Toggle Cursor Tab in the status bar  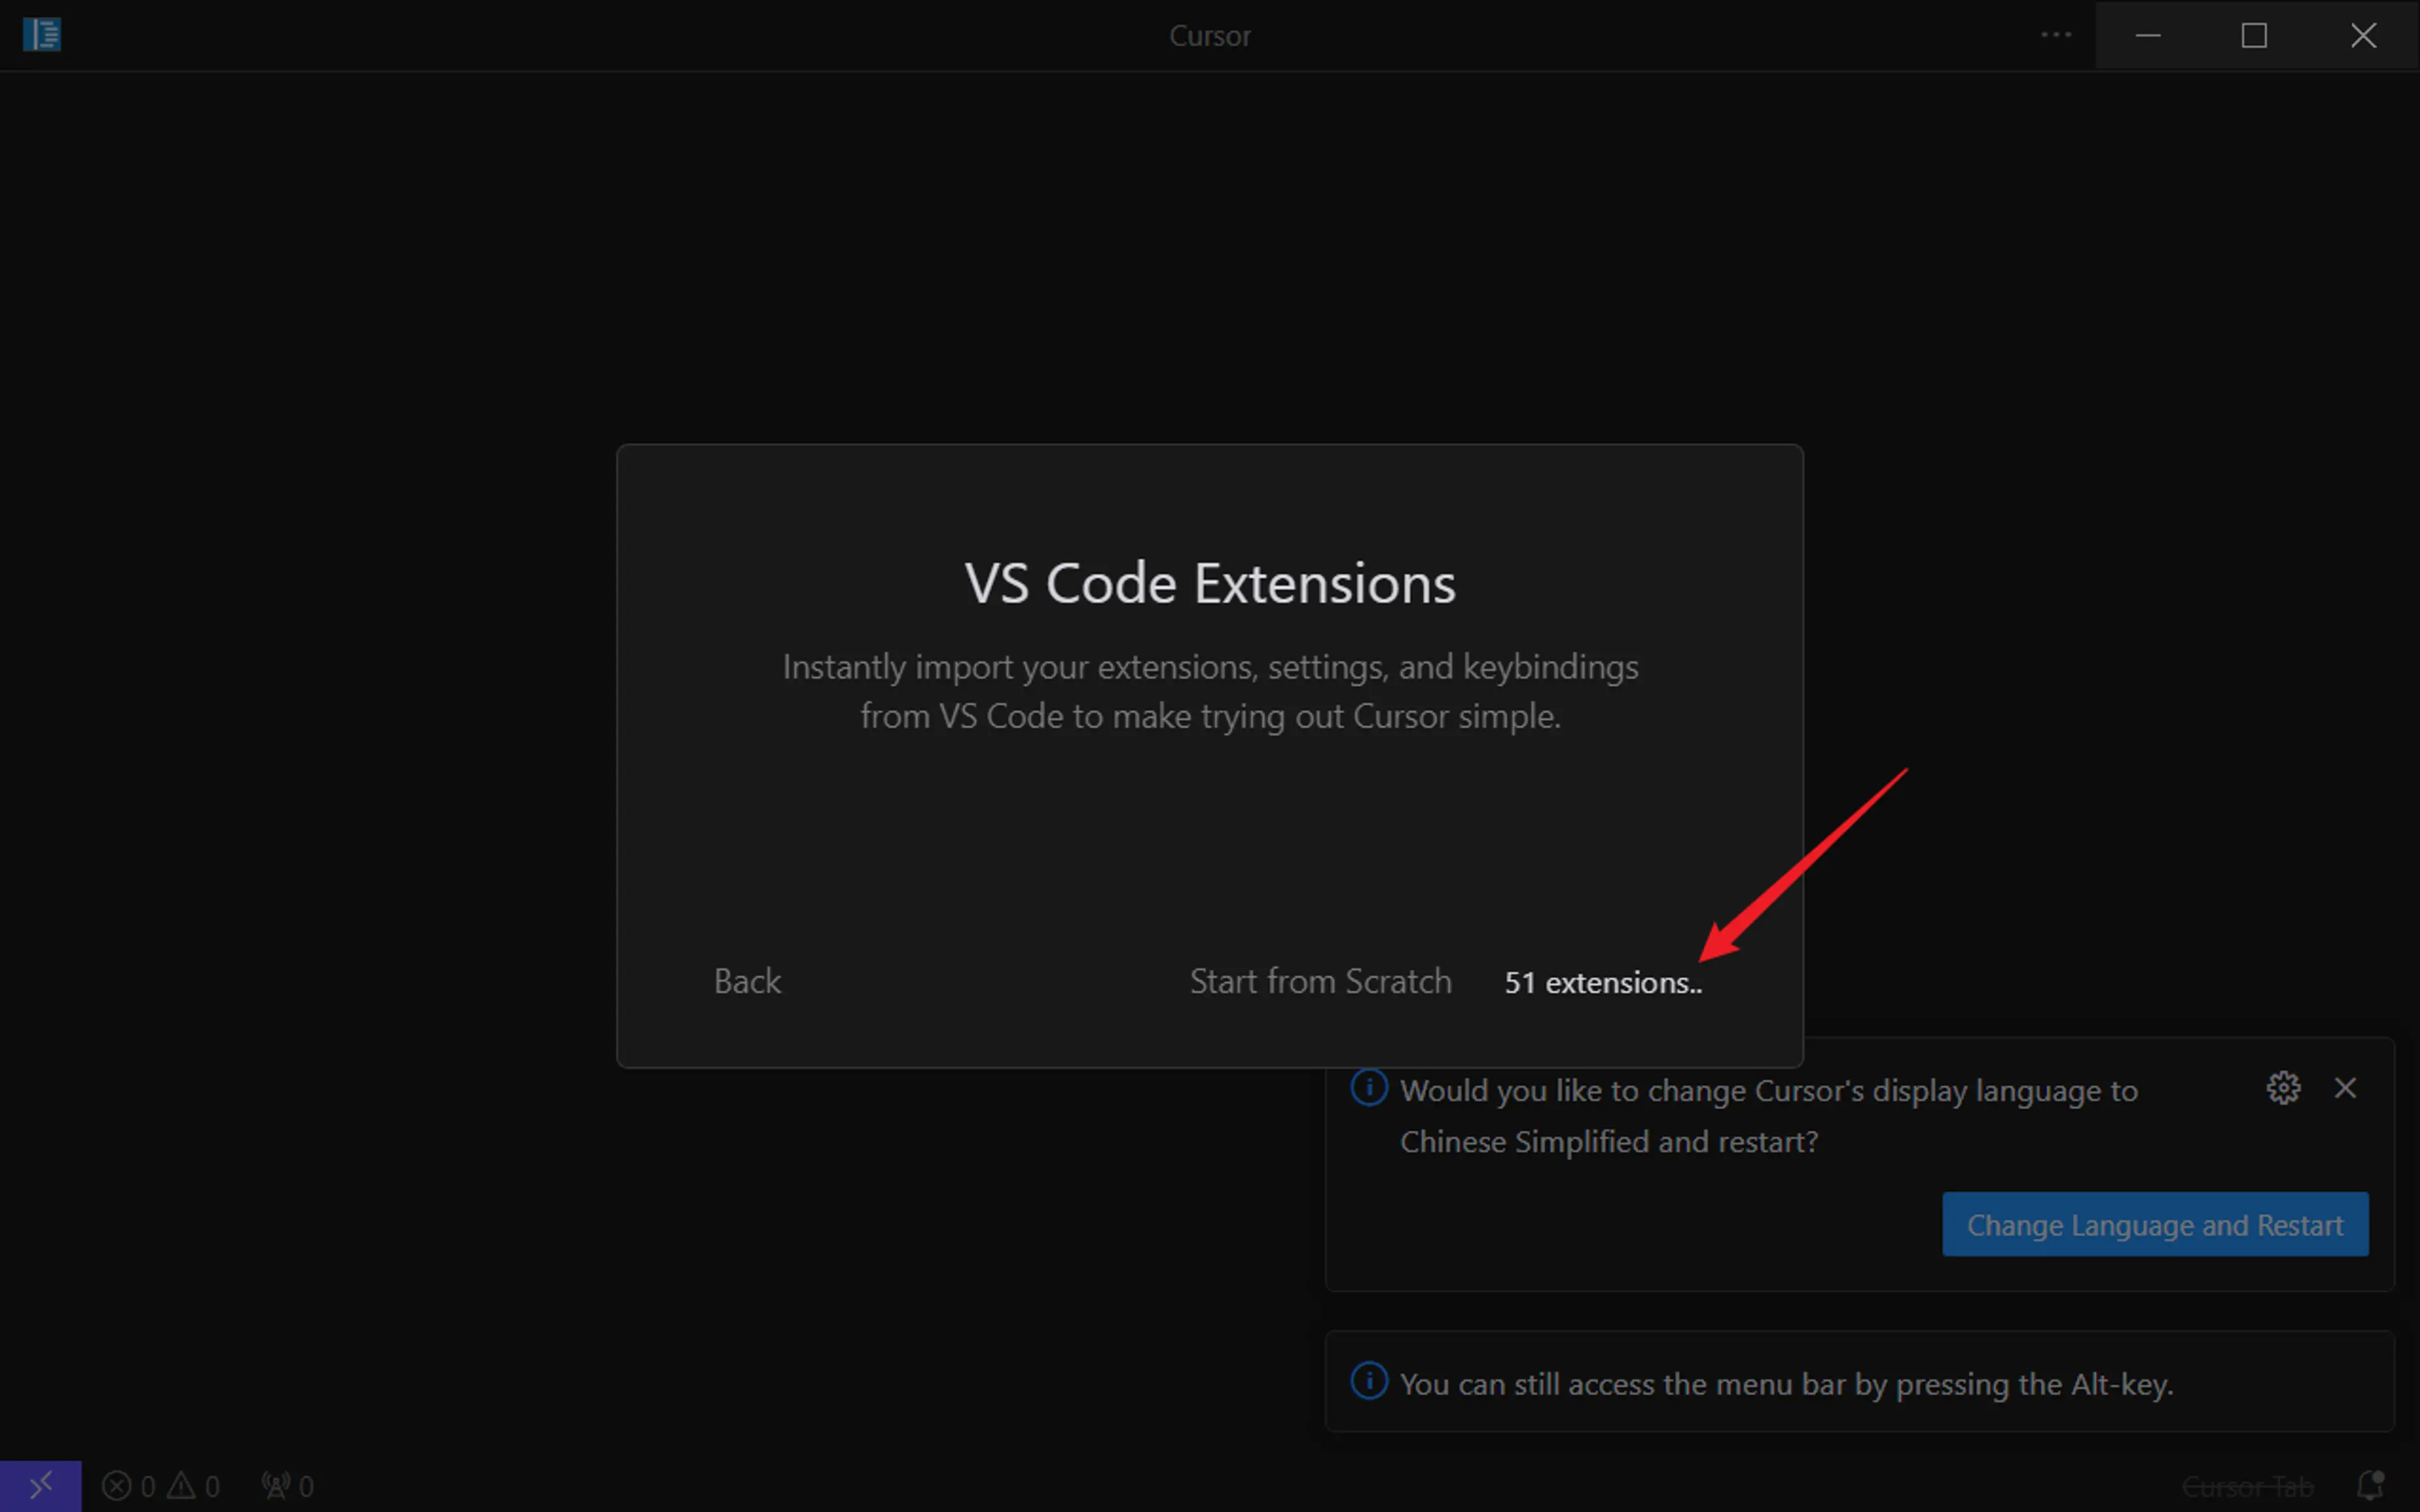[x=2247, y=1486]
